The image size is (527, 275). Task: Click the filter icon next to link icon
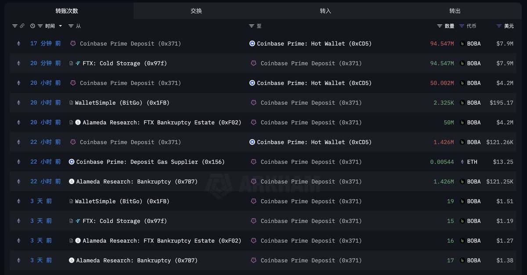[14, 26]
